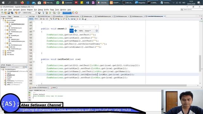Open the Navigate menu

click(16, 10)
